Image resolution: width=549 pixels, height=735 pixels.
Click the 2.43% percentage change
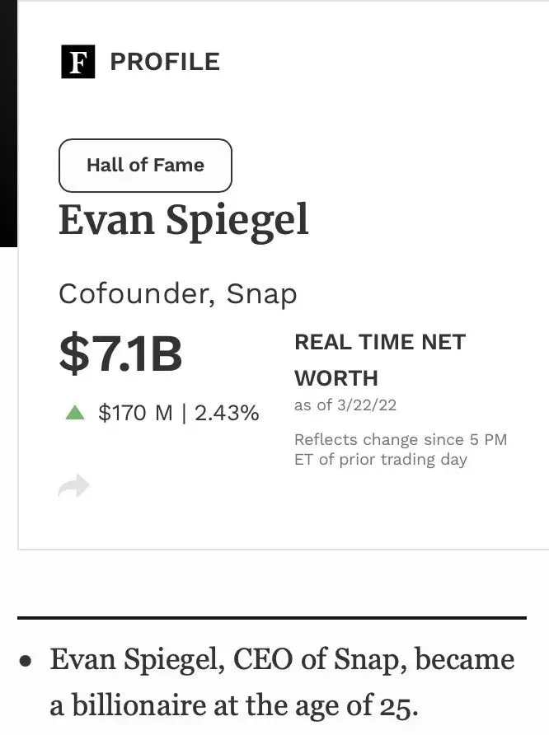(x=227, y=413)
